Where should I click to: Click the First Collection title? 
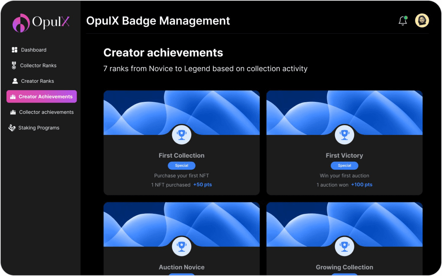[182, 156]
